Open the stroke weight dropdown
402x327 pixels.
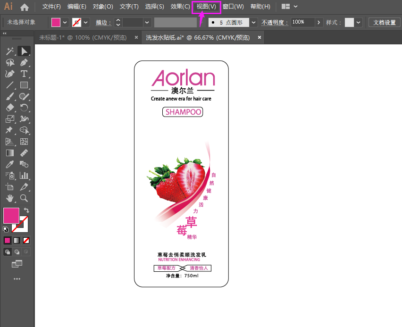[x=147, y=22]
